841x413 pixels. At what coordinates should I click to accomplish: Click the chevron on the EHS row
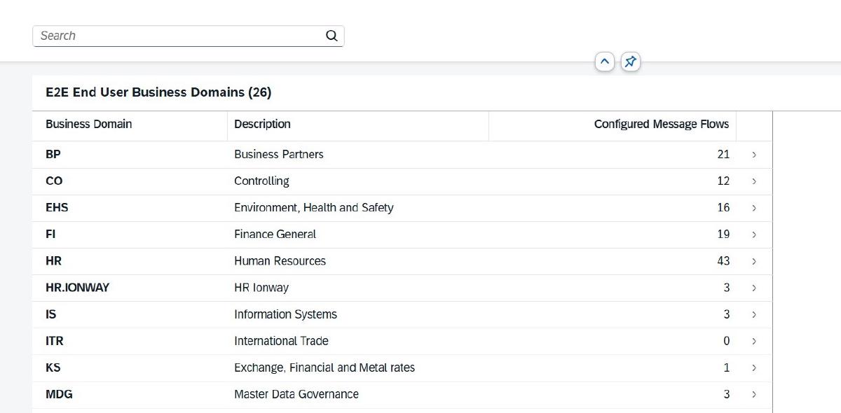(754, 208)
